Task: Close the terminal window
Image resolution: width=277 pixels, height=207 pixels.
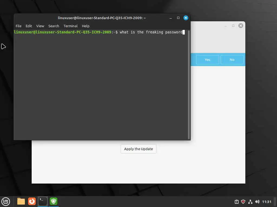Action: (186, 18)
